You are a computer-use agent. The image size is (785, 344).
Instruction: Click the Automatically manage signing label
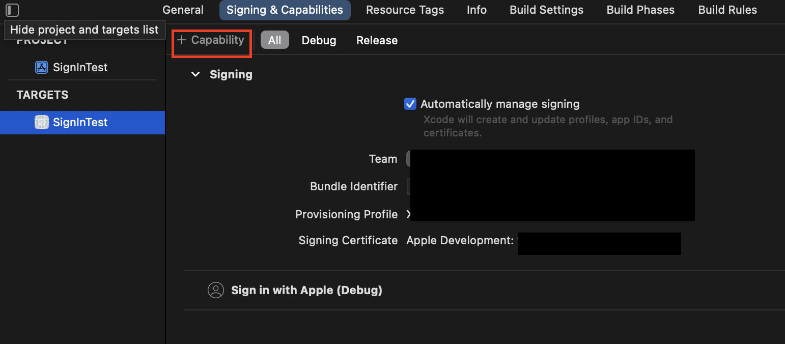pyautogui.click(x=500, y=104)
